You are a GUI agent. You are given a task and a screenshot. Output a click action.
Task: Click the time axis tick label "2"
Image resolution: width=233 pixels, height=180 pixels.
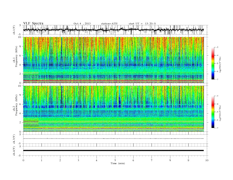tap(60, 160)
